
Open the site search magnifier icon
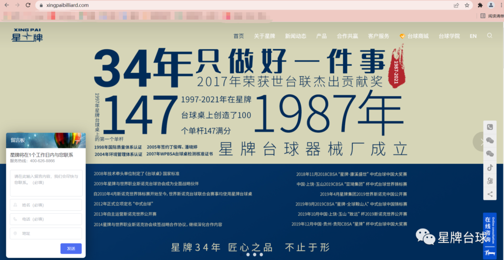490,35
